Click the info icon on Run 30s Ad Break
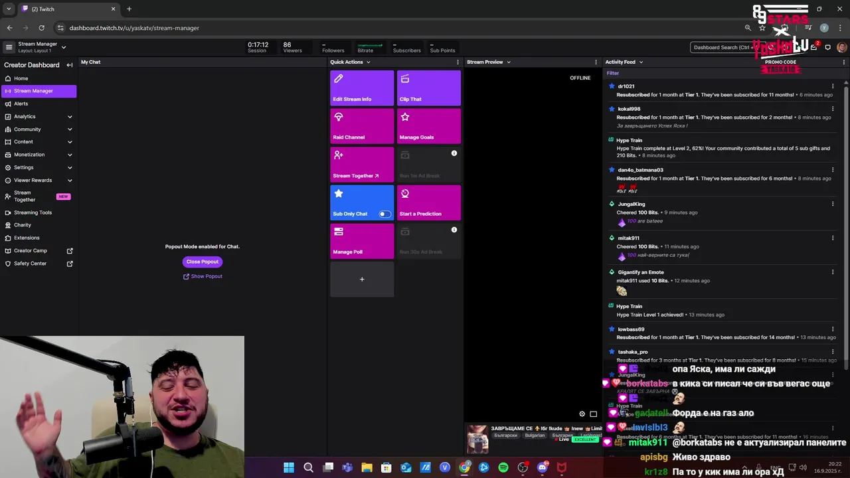This screenshot has height=478, width=850. tap(454, 230)
